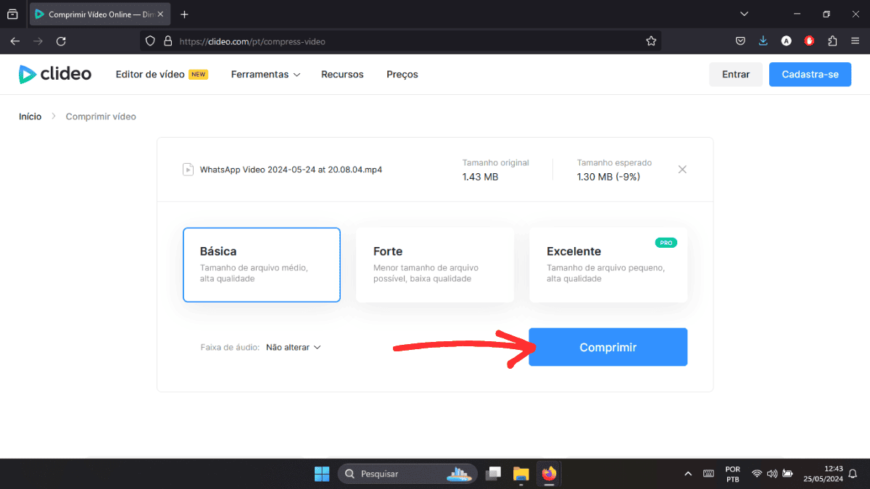Image resolution: width=870 pixels, height=489 pixels.
Task: Open the Task View taskbar icon
Action: (493, 474)
